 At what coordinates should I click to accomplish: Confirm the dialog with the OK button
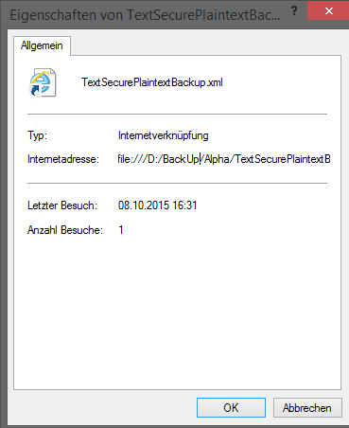tap(231, 408)
